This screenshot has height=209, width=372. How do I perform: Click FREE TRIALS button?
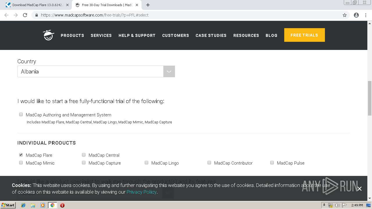click(x=304, y=35)
